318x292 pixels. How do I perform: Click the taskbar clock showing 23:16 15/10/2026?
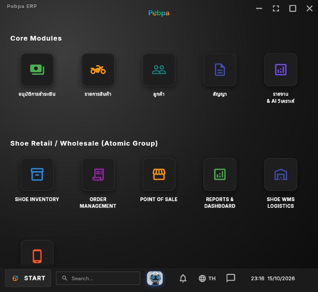coord(273,279)
